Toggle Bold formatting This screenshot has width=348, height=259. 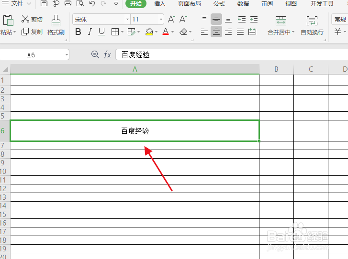coord(78,32)
